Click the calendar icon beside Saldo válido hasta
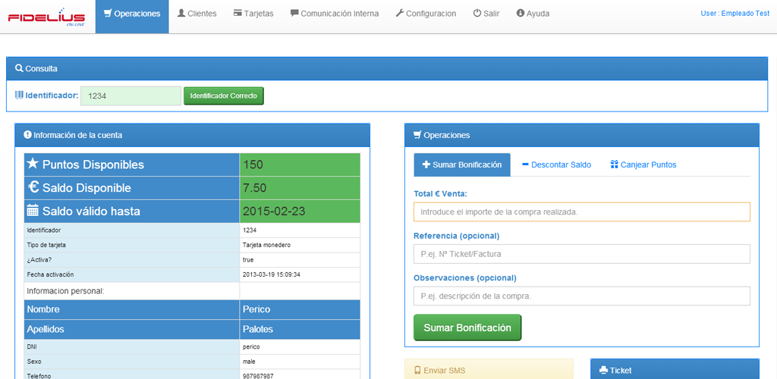Viewport: 777px width, 379px height. point(33,211)
